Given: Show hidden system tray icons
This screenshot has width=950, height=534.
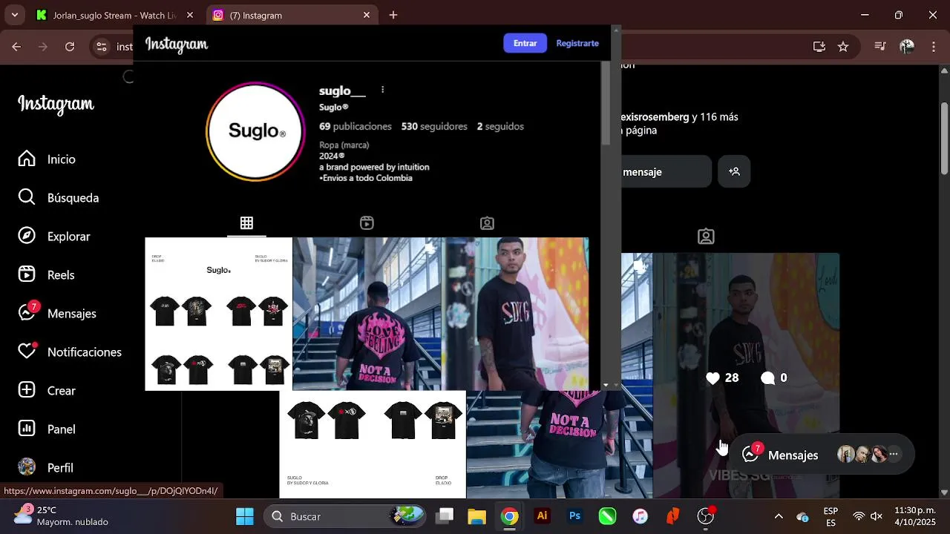Looking at the screenshot, I should pos(779,516).
